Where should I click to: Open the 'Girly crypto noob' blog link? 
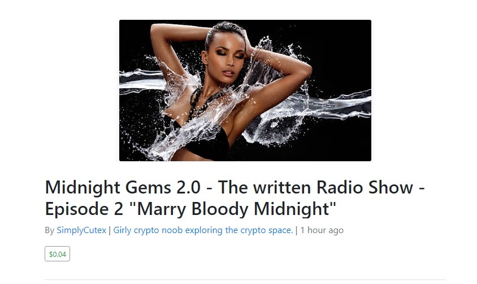pos(203,230)
